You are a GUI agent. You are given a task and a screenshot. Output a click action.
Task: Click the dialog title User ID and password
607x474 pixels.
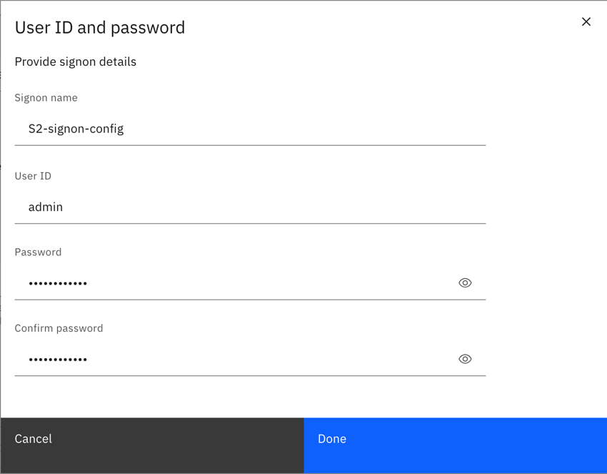(100, 27)
